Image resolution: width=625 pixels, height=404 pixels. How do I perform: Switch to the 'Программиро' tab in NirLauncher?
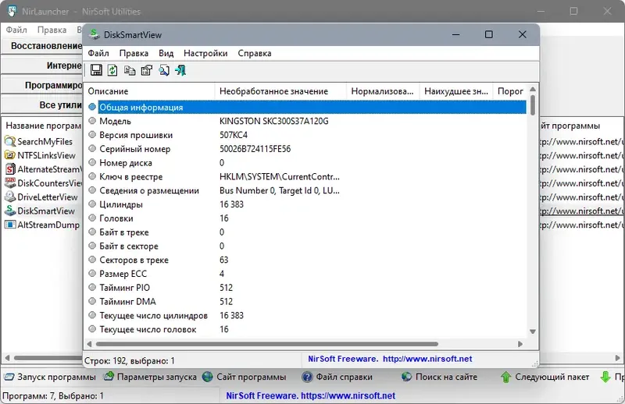point(42,85)
